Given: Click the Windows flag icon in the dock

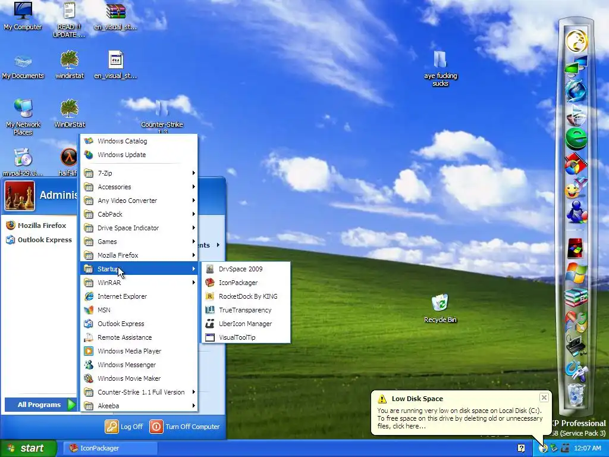Looking at the screenshot, I should [576, 273].
